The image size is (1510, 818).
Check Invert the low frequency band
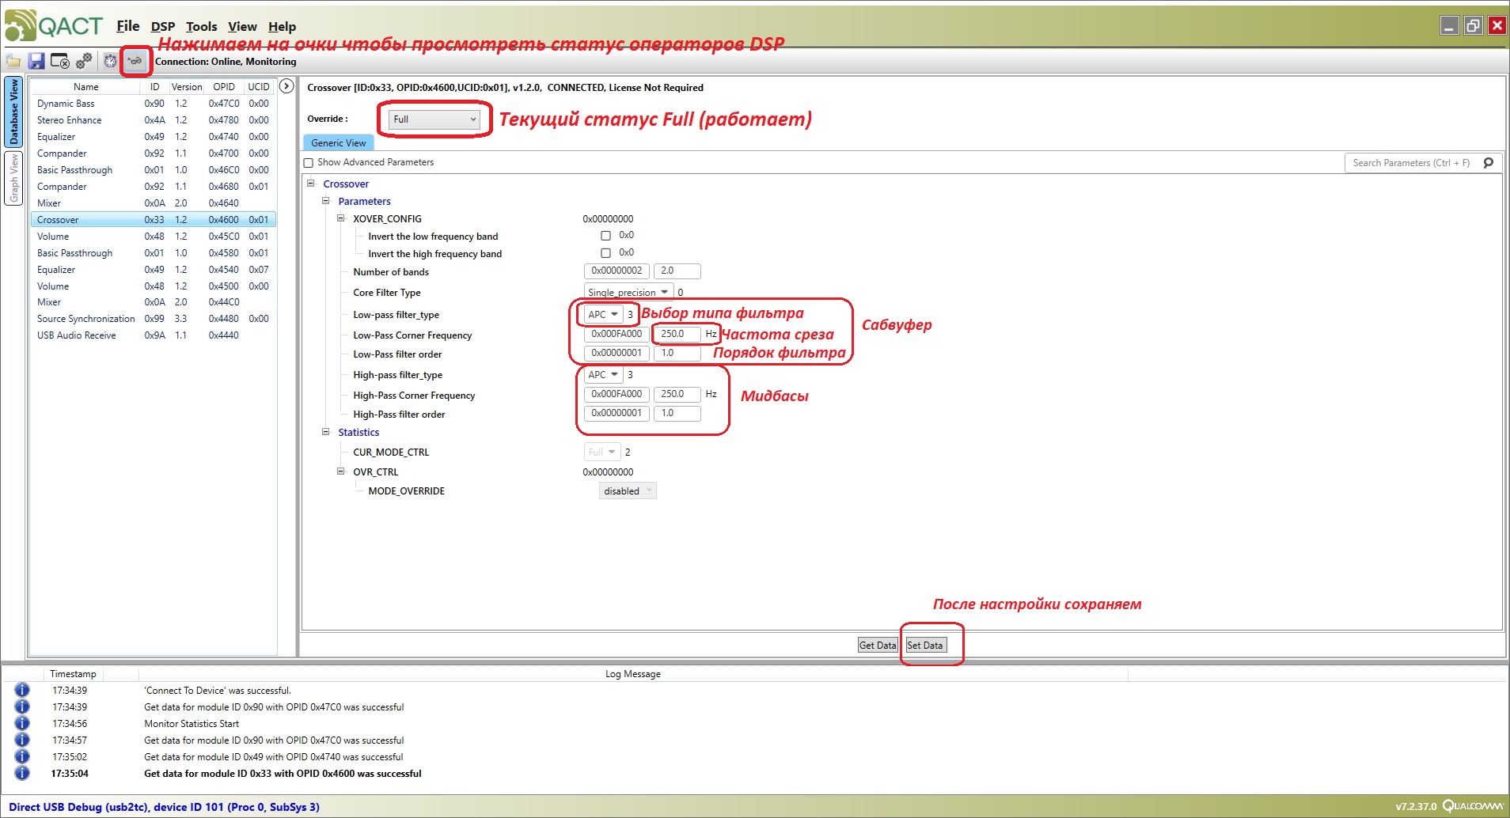tap(605, 236)
